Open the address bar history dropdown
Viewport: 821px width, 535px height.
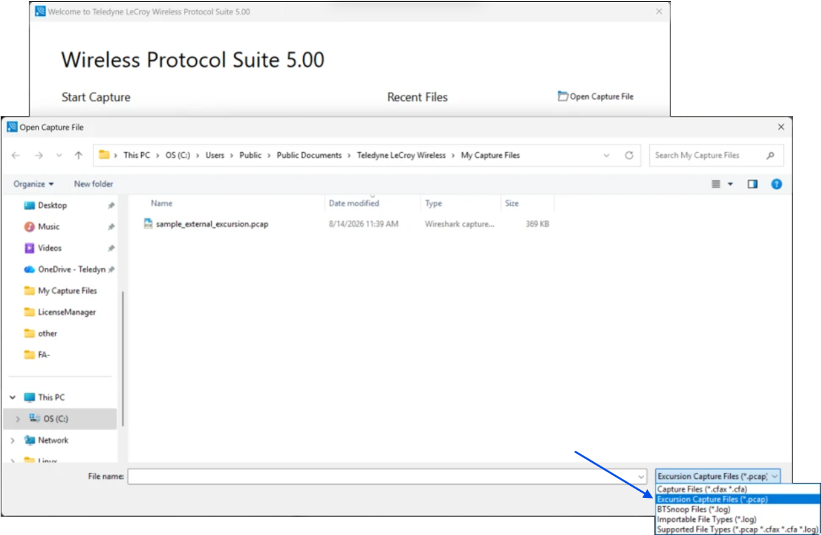coord(607,155)
